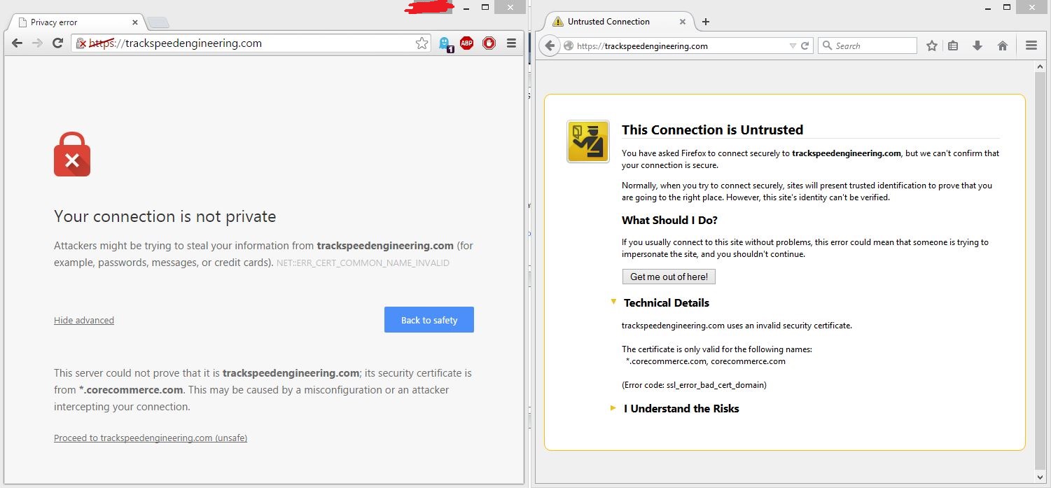Screen dimensions: 1051x488
Task: Close the Untrusted Connection tab
Action: click(x=683, y=22)
